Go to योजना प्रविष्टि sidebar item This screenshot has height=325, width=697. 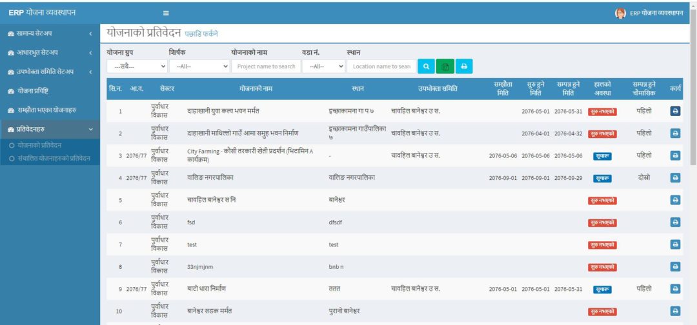50,91
